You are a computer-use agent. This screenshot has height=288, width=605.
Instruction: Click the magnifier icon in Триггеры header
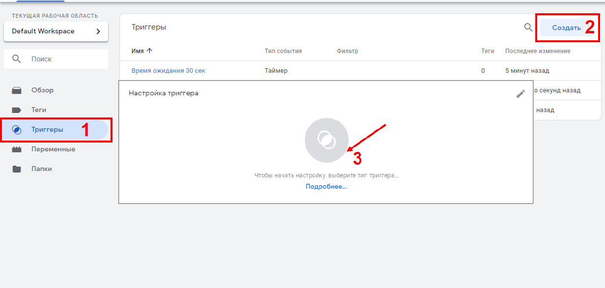pyautogui.click(x=528, y=28)
